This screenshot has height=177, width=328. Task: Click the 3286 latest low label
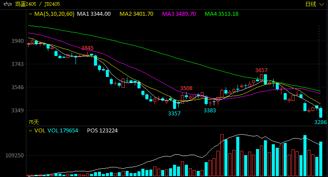(x=321, y=122)
